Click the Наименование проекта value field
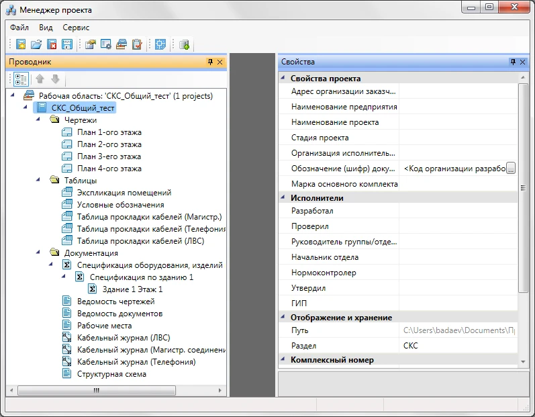The image size is (535, 417). pos(458,122)
